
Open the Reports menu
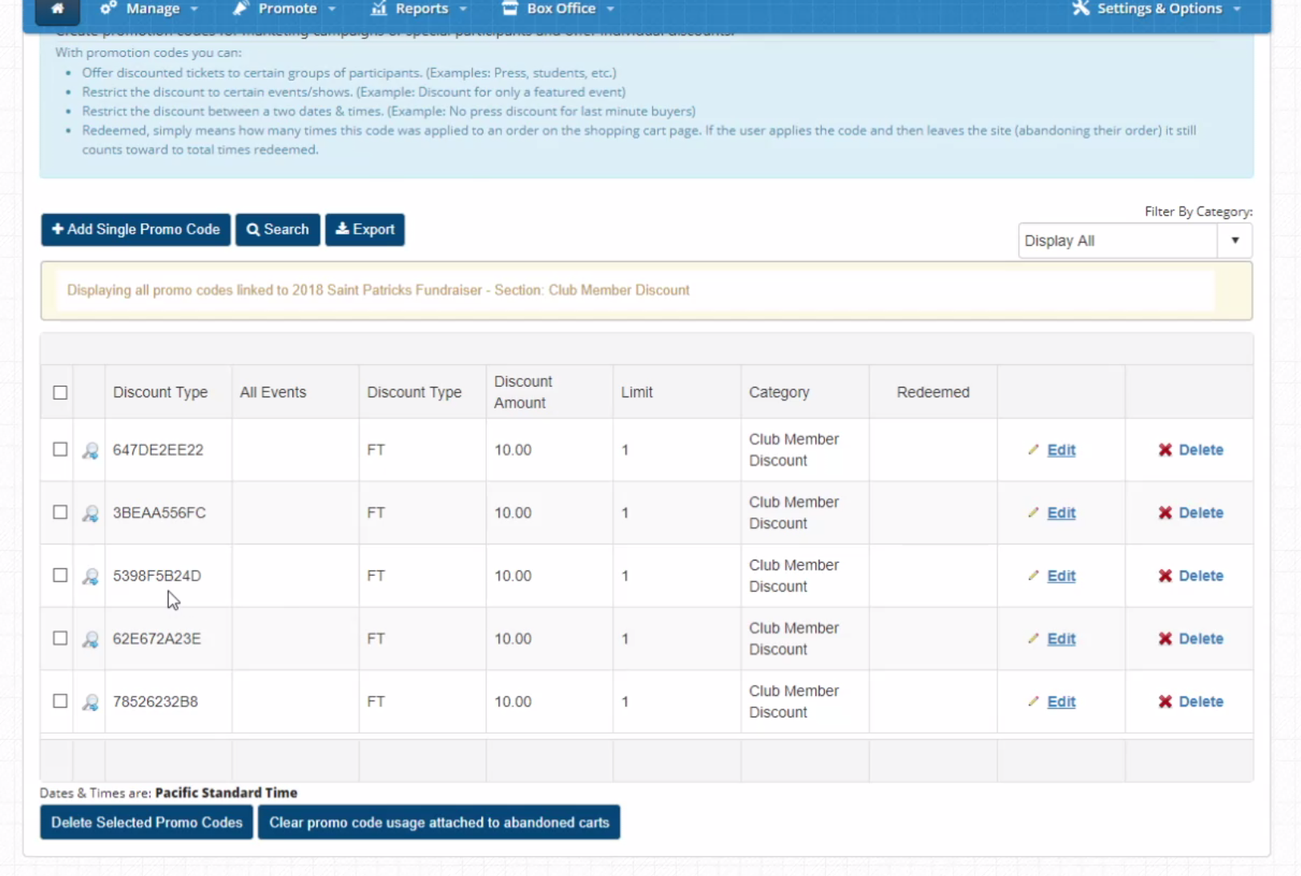419,9
